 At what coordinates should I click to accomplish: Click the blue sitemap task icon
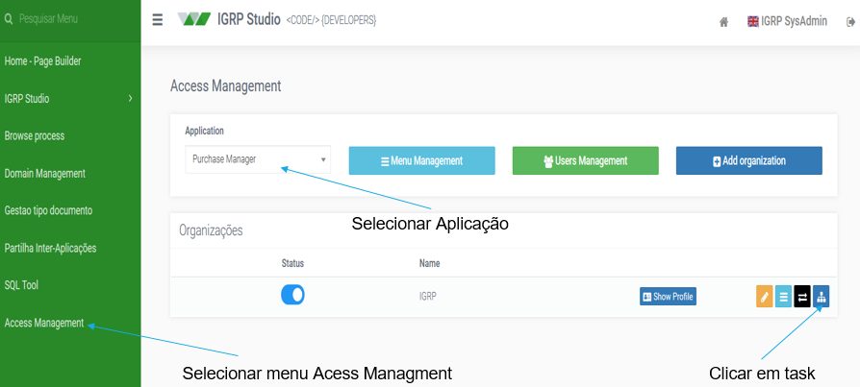tap(822, 297)
